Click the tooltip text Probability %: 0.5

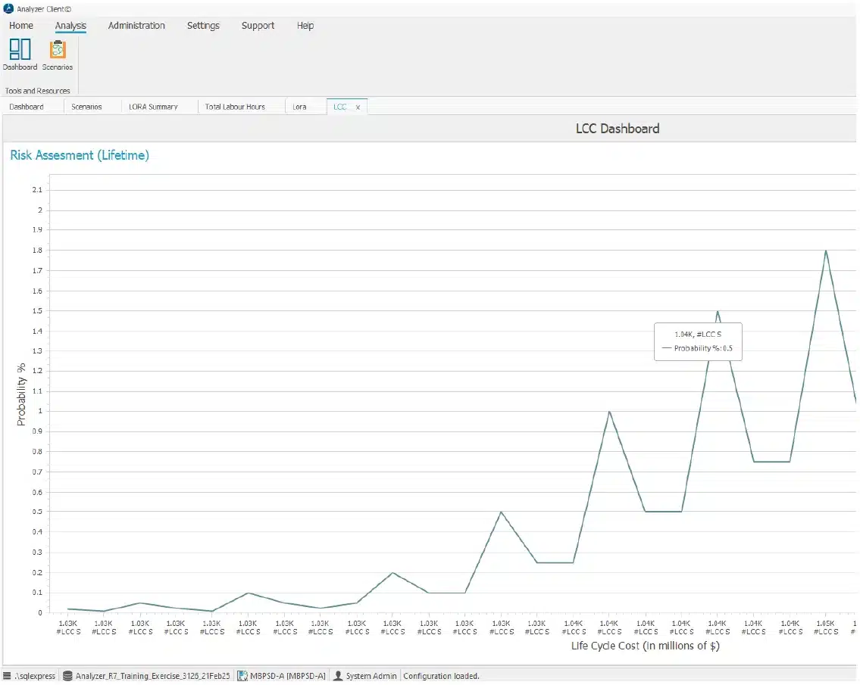tap(703, 348)
